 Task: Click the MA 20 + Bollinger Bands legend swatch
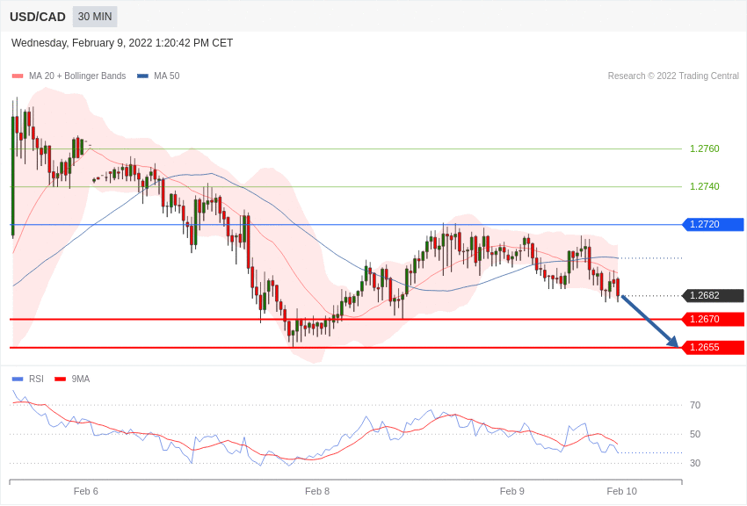click(x=18, y=76)
